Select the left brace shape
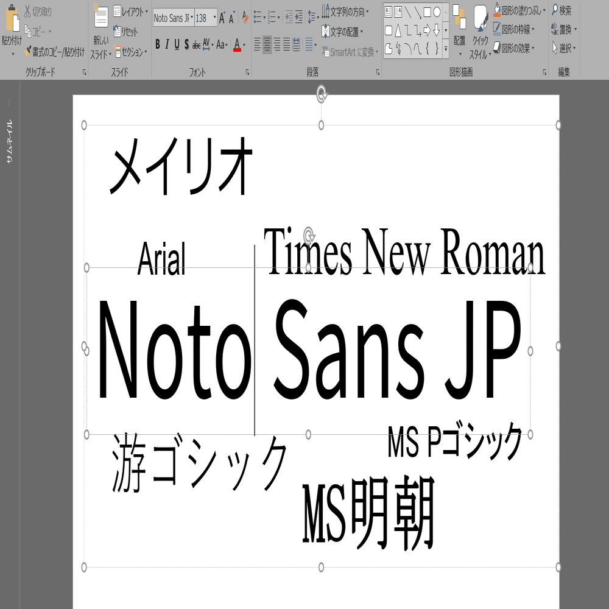 [x=428, y=48]
